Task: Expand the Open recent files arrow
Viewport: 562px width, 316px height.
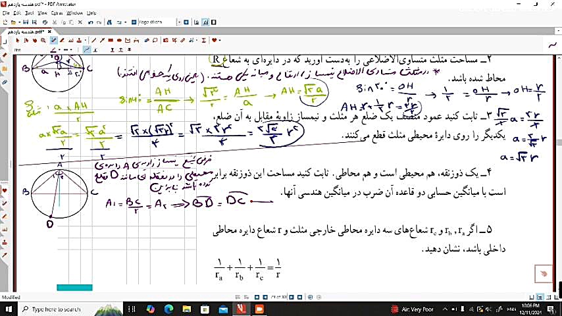Action: coord(18,22)
